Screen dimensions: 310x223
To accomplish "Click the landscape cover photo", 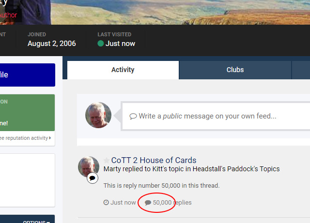I will coord(180,12).
